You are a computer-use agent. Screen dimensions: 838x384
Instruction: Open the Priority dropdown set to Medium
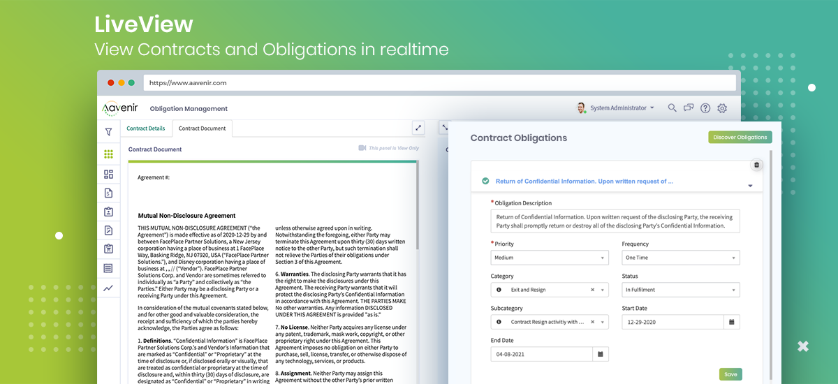coord(550,258)
